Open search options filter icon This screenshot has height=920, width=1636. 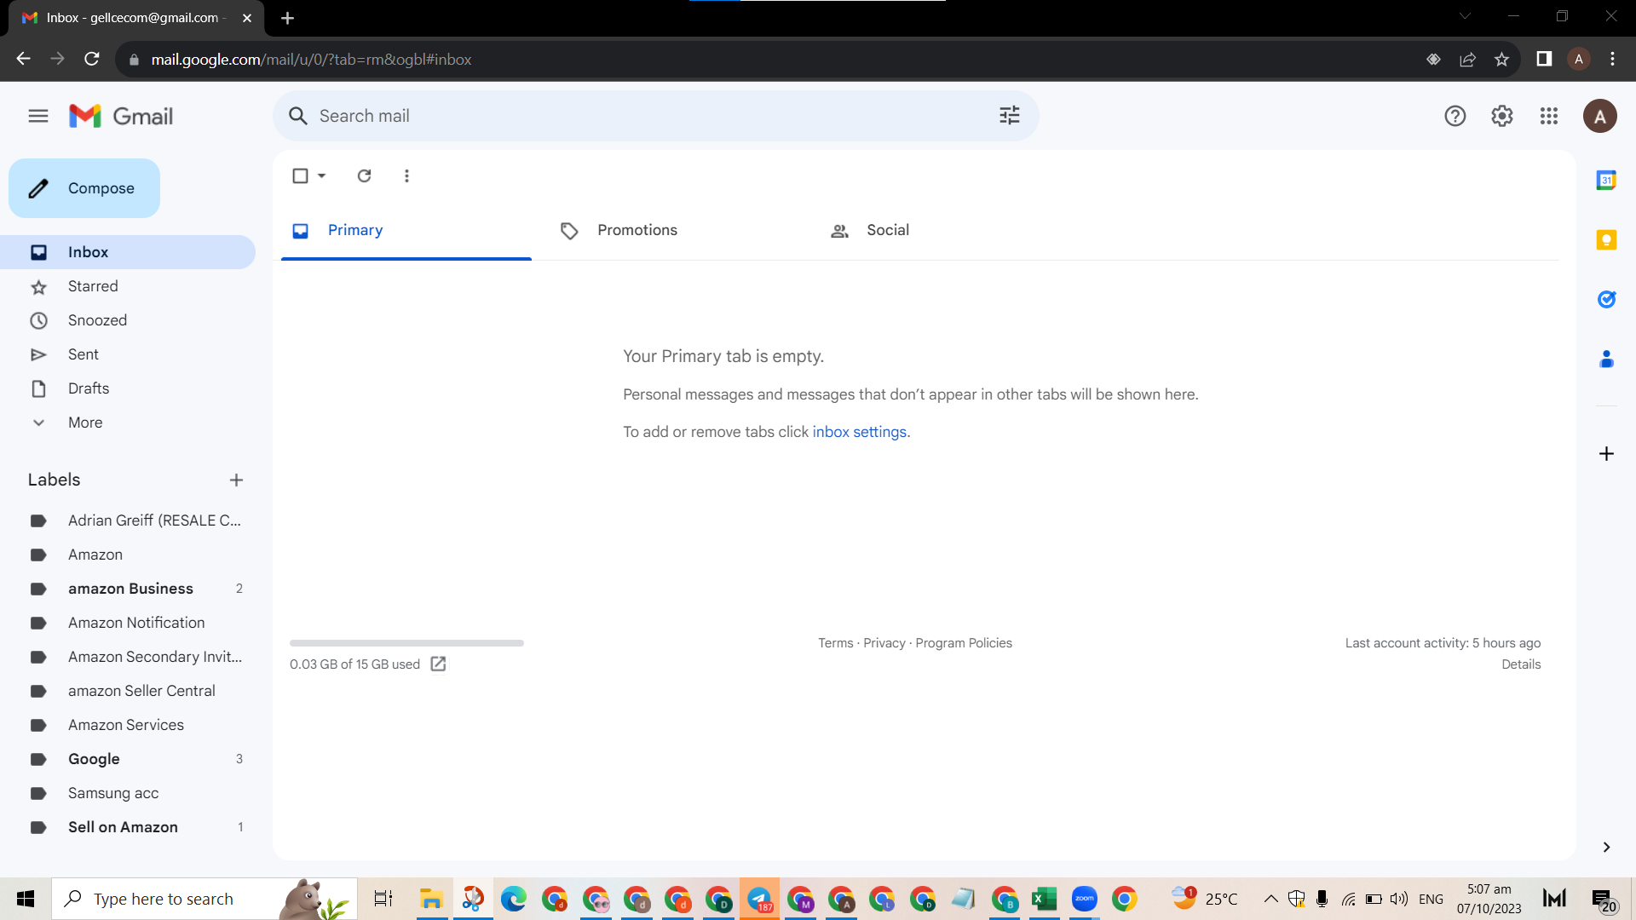click(1010, 116)
